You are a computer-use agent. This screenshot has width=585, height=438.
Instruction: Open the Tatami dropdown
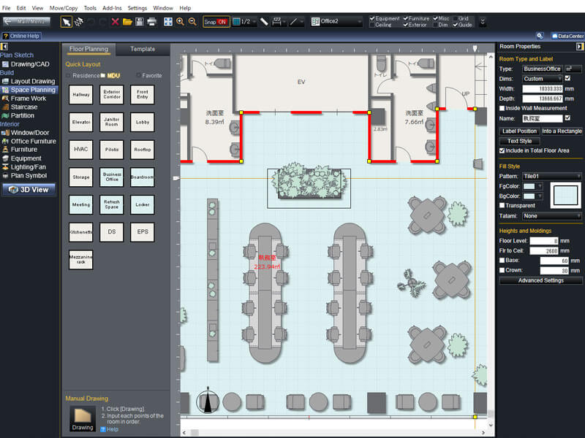pyautogui.click(x=552, y=216)
